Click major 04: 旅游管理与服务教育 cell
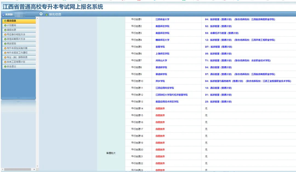The width and height of the screenshot is (296, 172). coord(248,81)
